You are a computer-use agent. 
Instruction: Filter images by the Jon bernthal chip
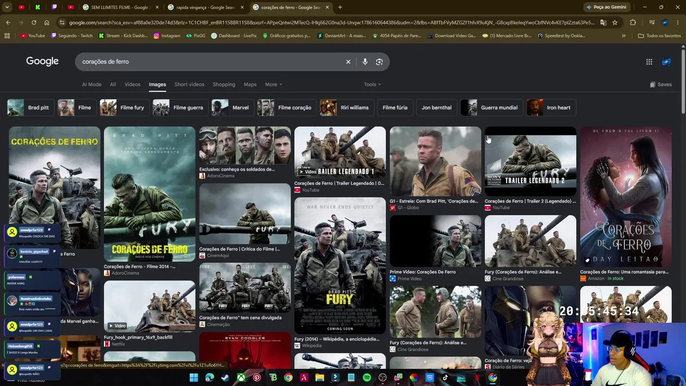coord(436,108)
